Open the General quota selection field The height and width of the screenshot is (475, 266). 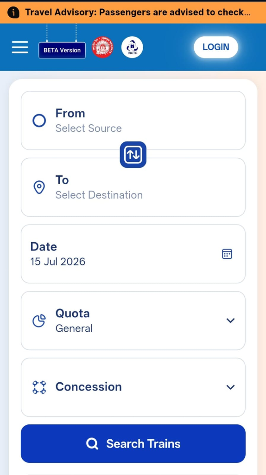pos(133,321)
